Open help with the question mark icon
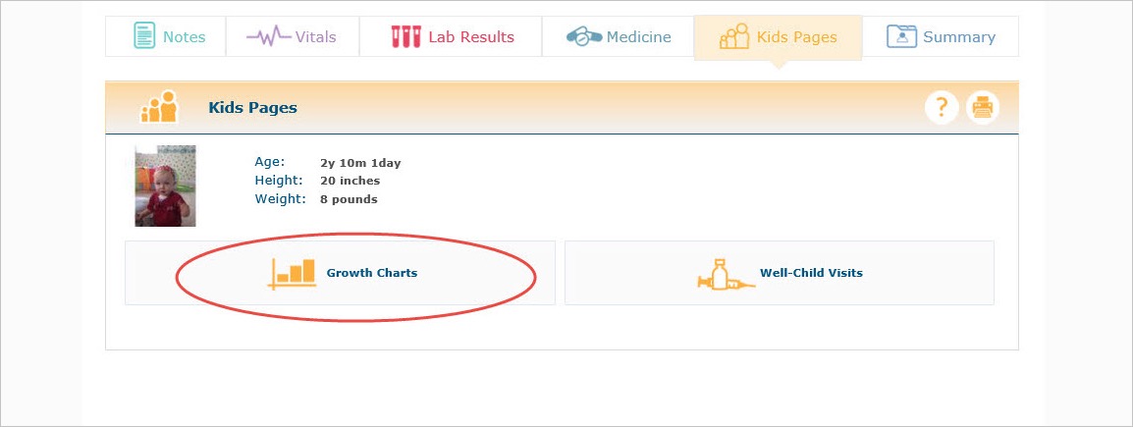Image resolution: width=1133 pixels, height=427 pixels. coord(942,108)
